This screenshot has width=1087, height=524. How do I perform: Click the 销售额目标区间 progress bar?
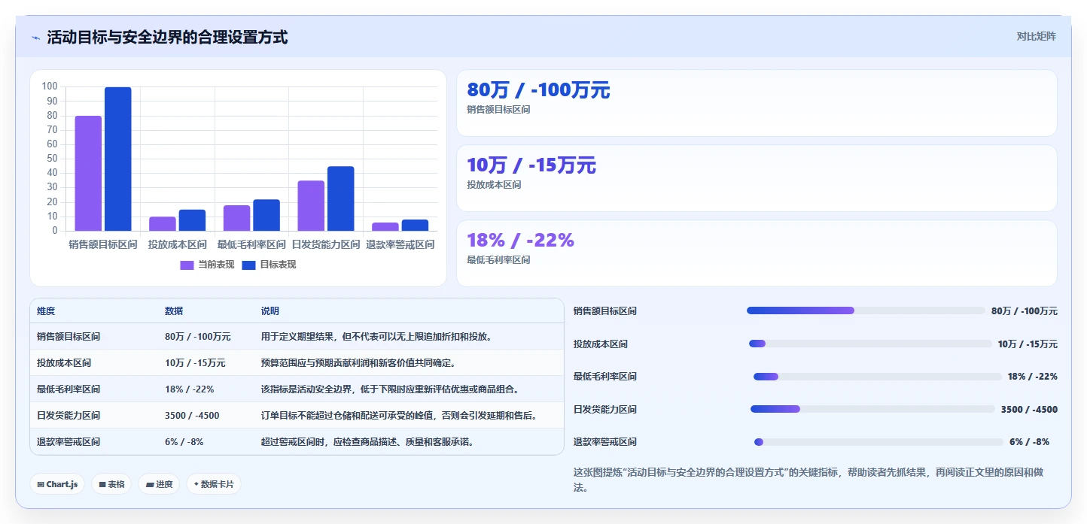866,310
